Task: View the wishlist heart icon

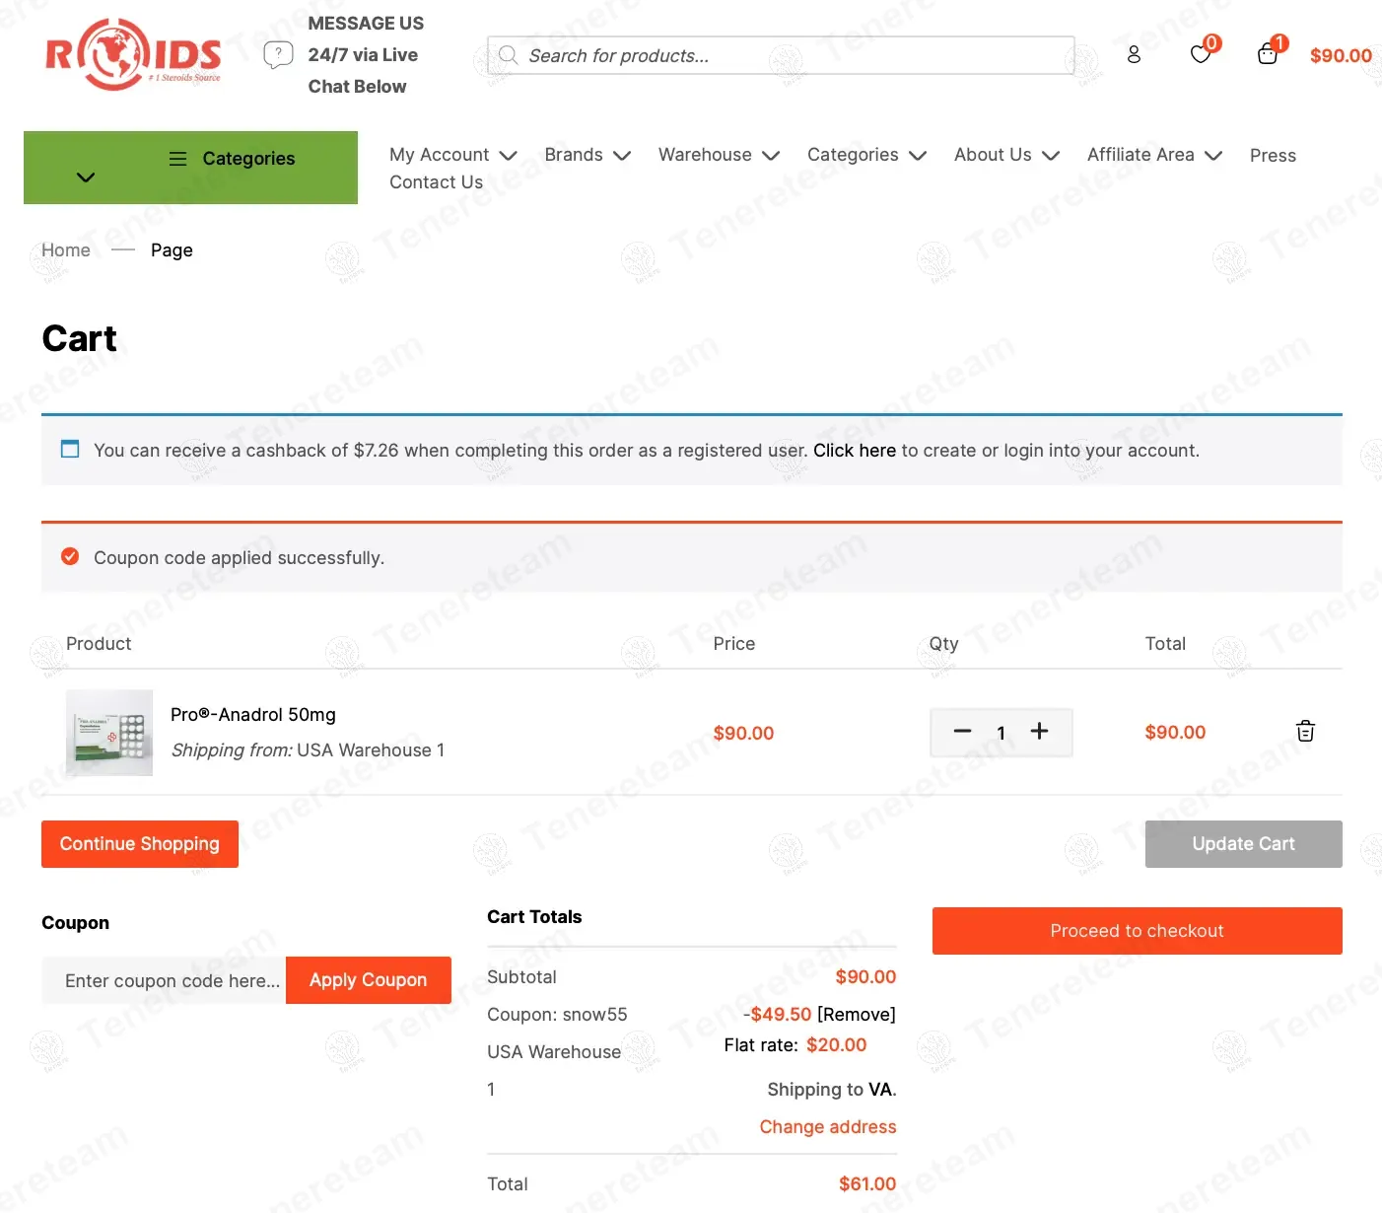Action: [x=1200, y=54]
